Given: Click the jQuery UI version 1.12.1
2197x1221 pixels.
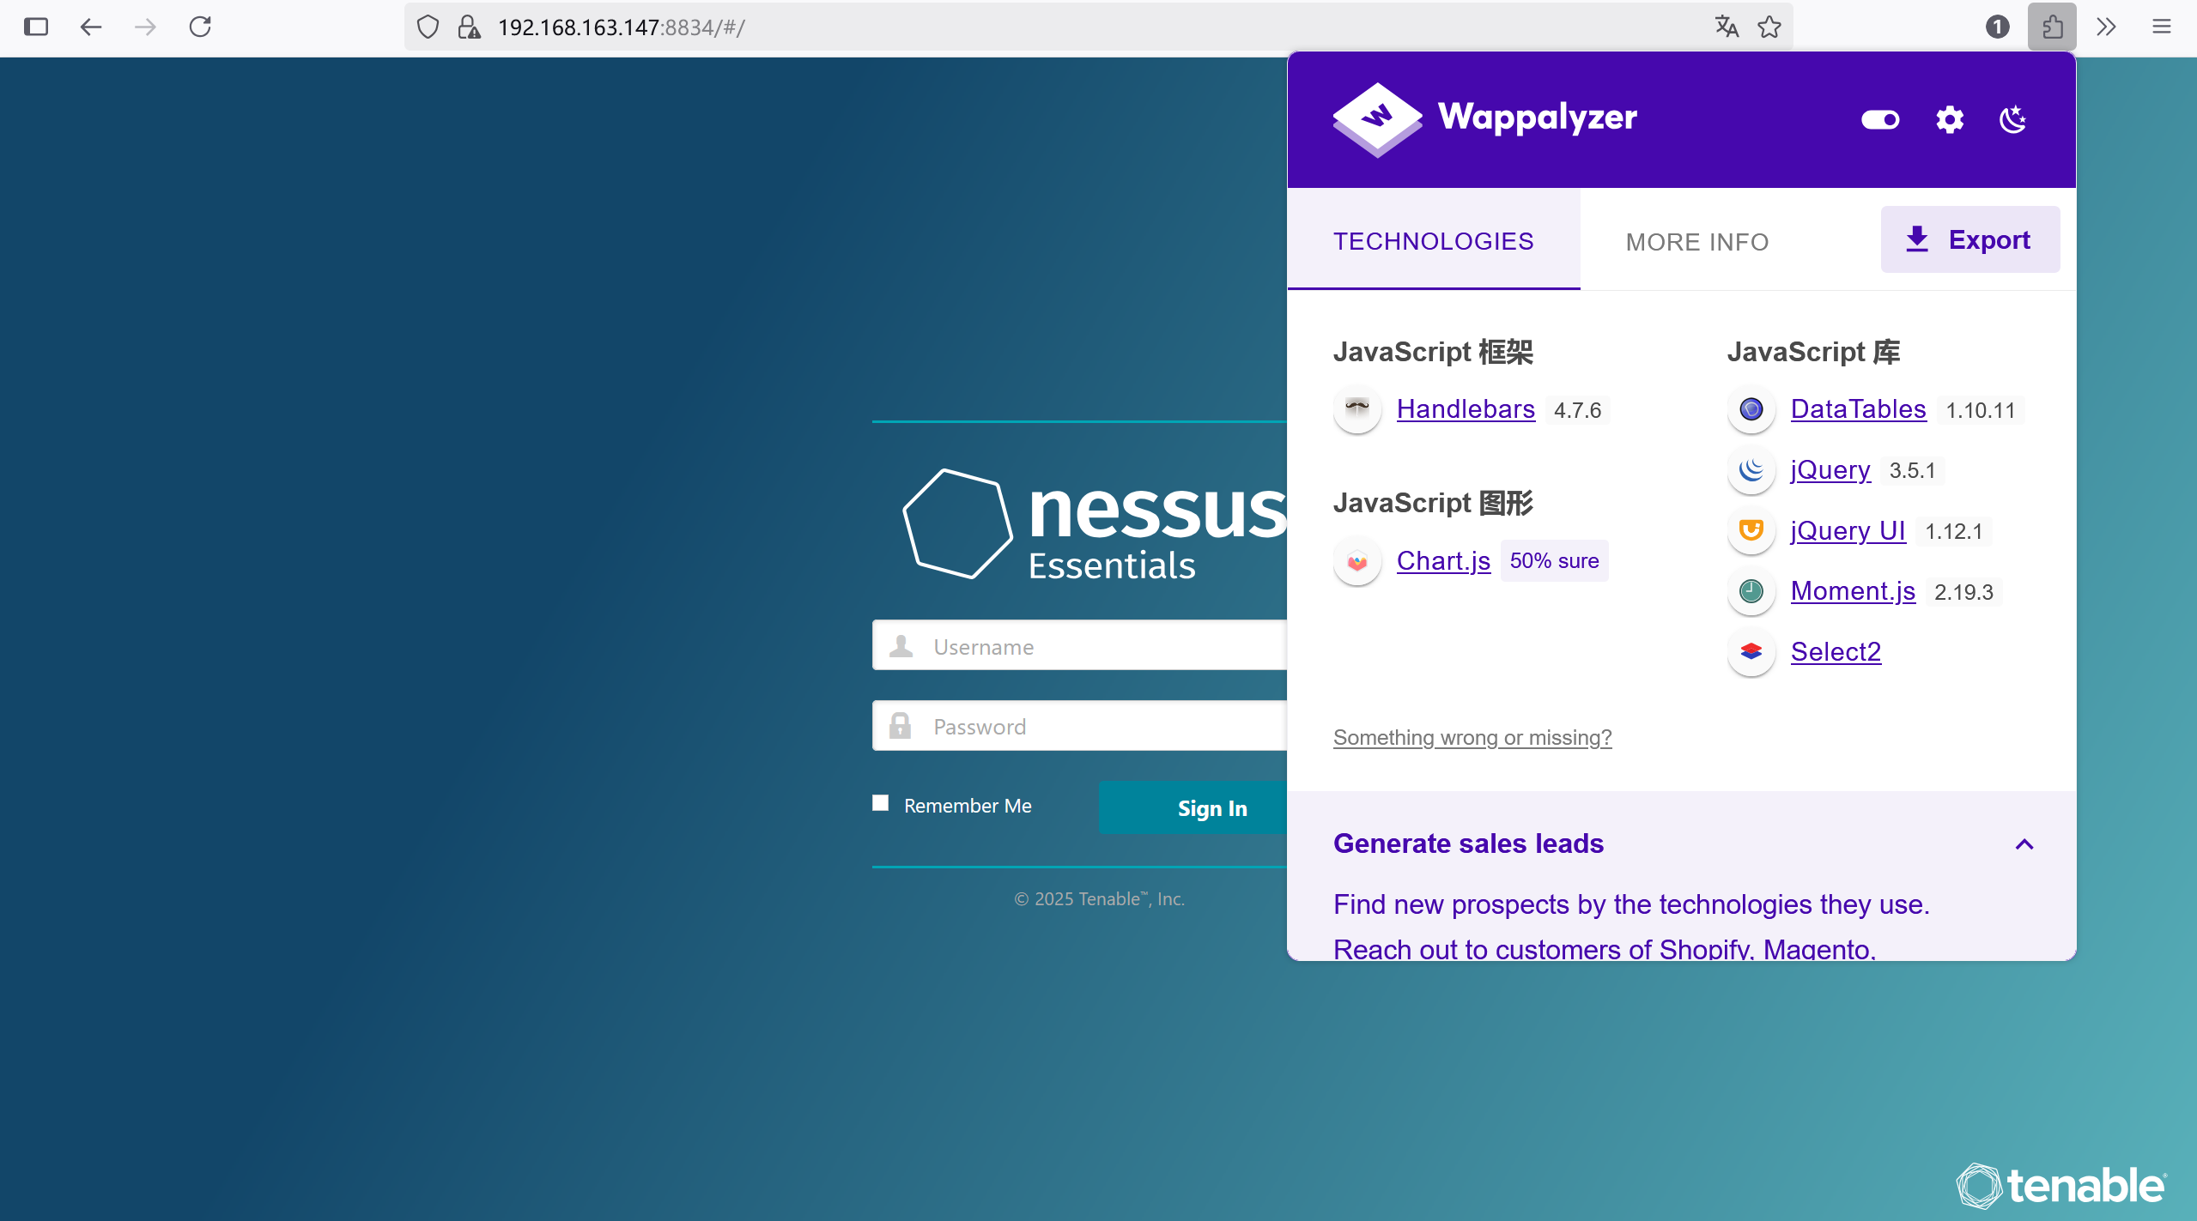Looking at the screenshot, I should 1953,531.
